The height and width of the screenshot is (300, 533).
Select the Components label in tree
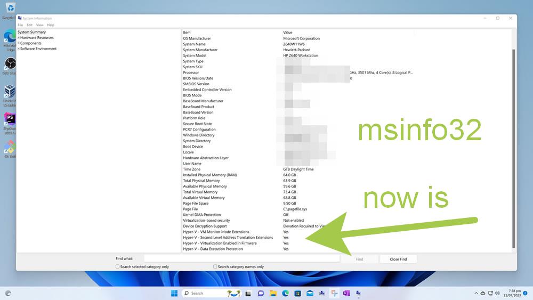pos(30,43)
